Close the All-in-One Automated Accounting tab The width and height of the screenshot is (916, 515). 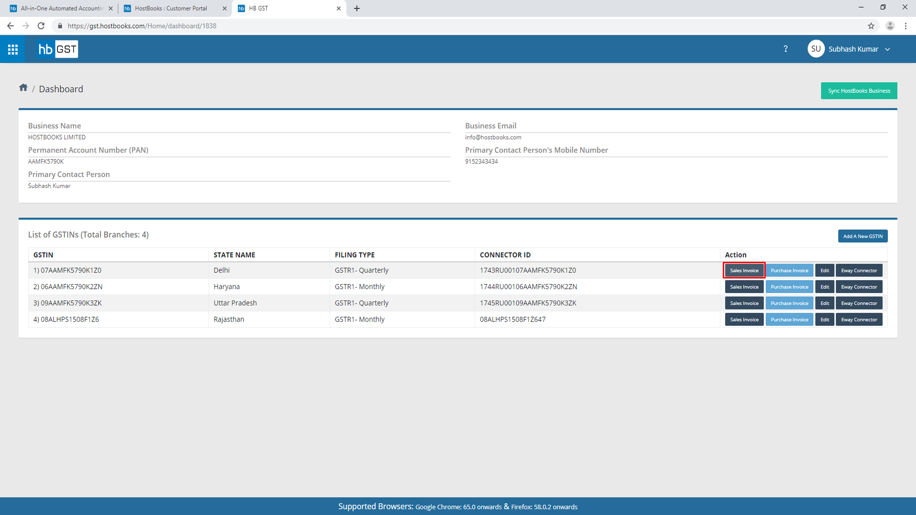pos(111,9)
